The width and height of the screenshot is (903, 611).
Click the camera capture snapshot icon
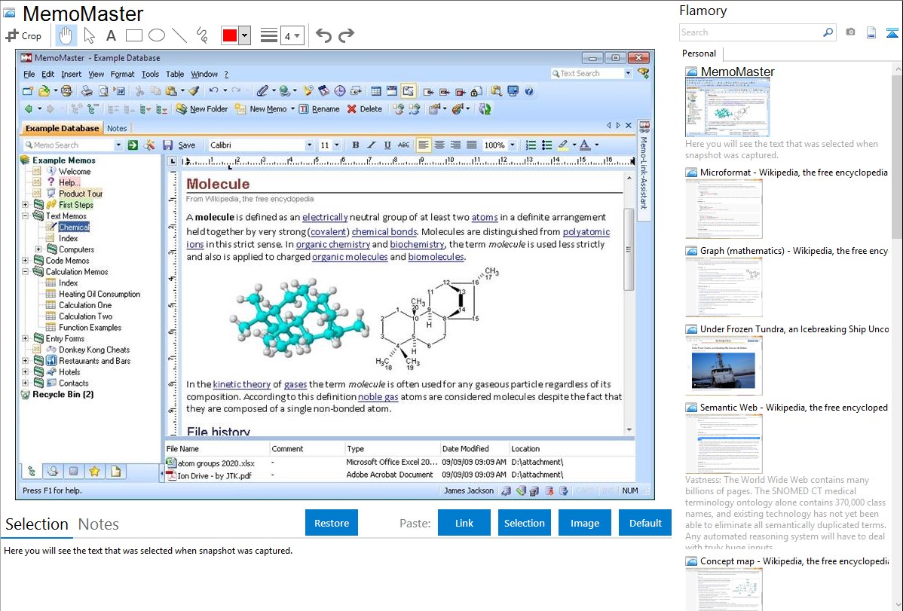(x=850, y=32)
